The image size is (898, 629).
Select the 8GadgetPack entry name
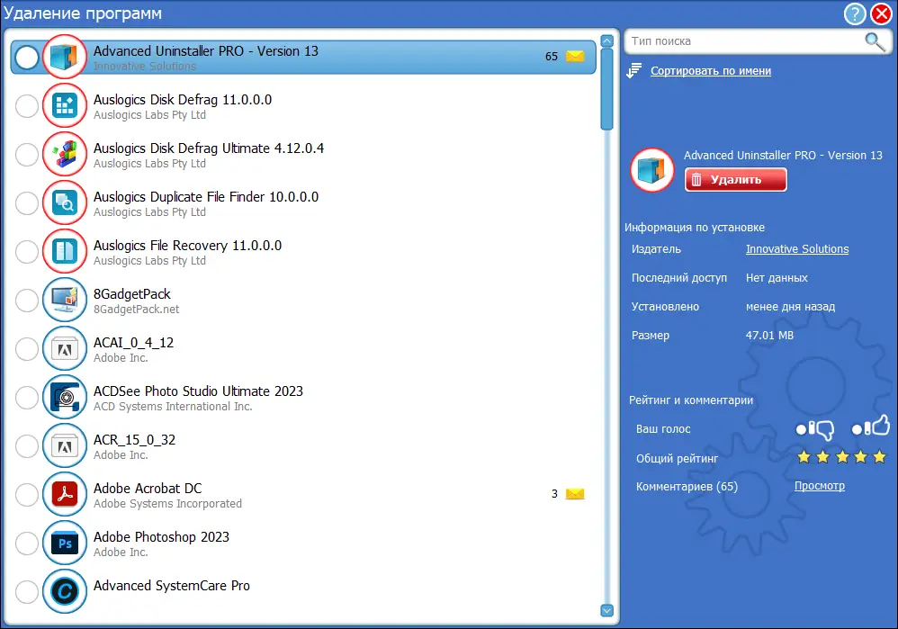131,294
